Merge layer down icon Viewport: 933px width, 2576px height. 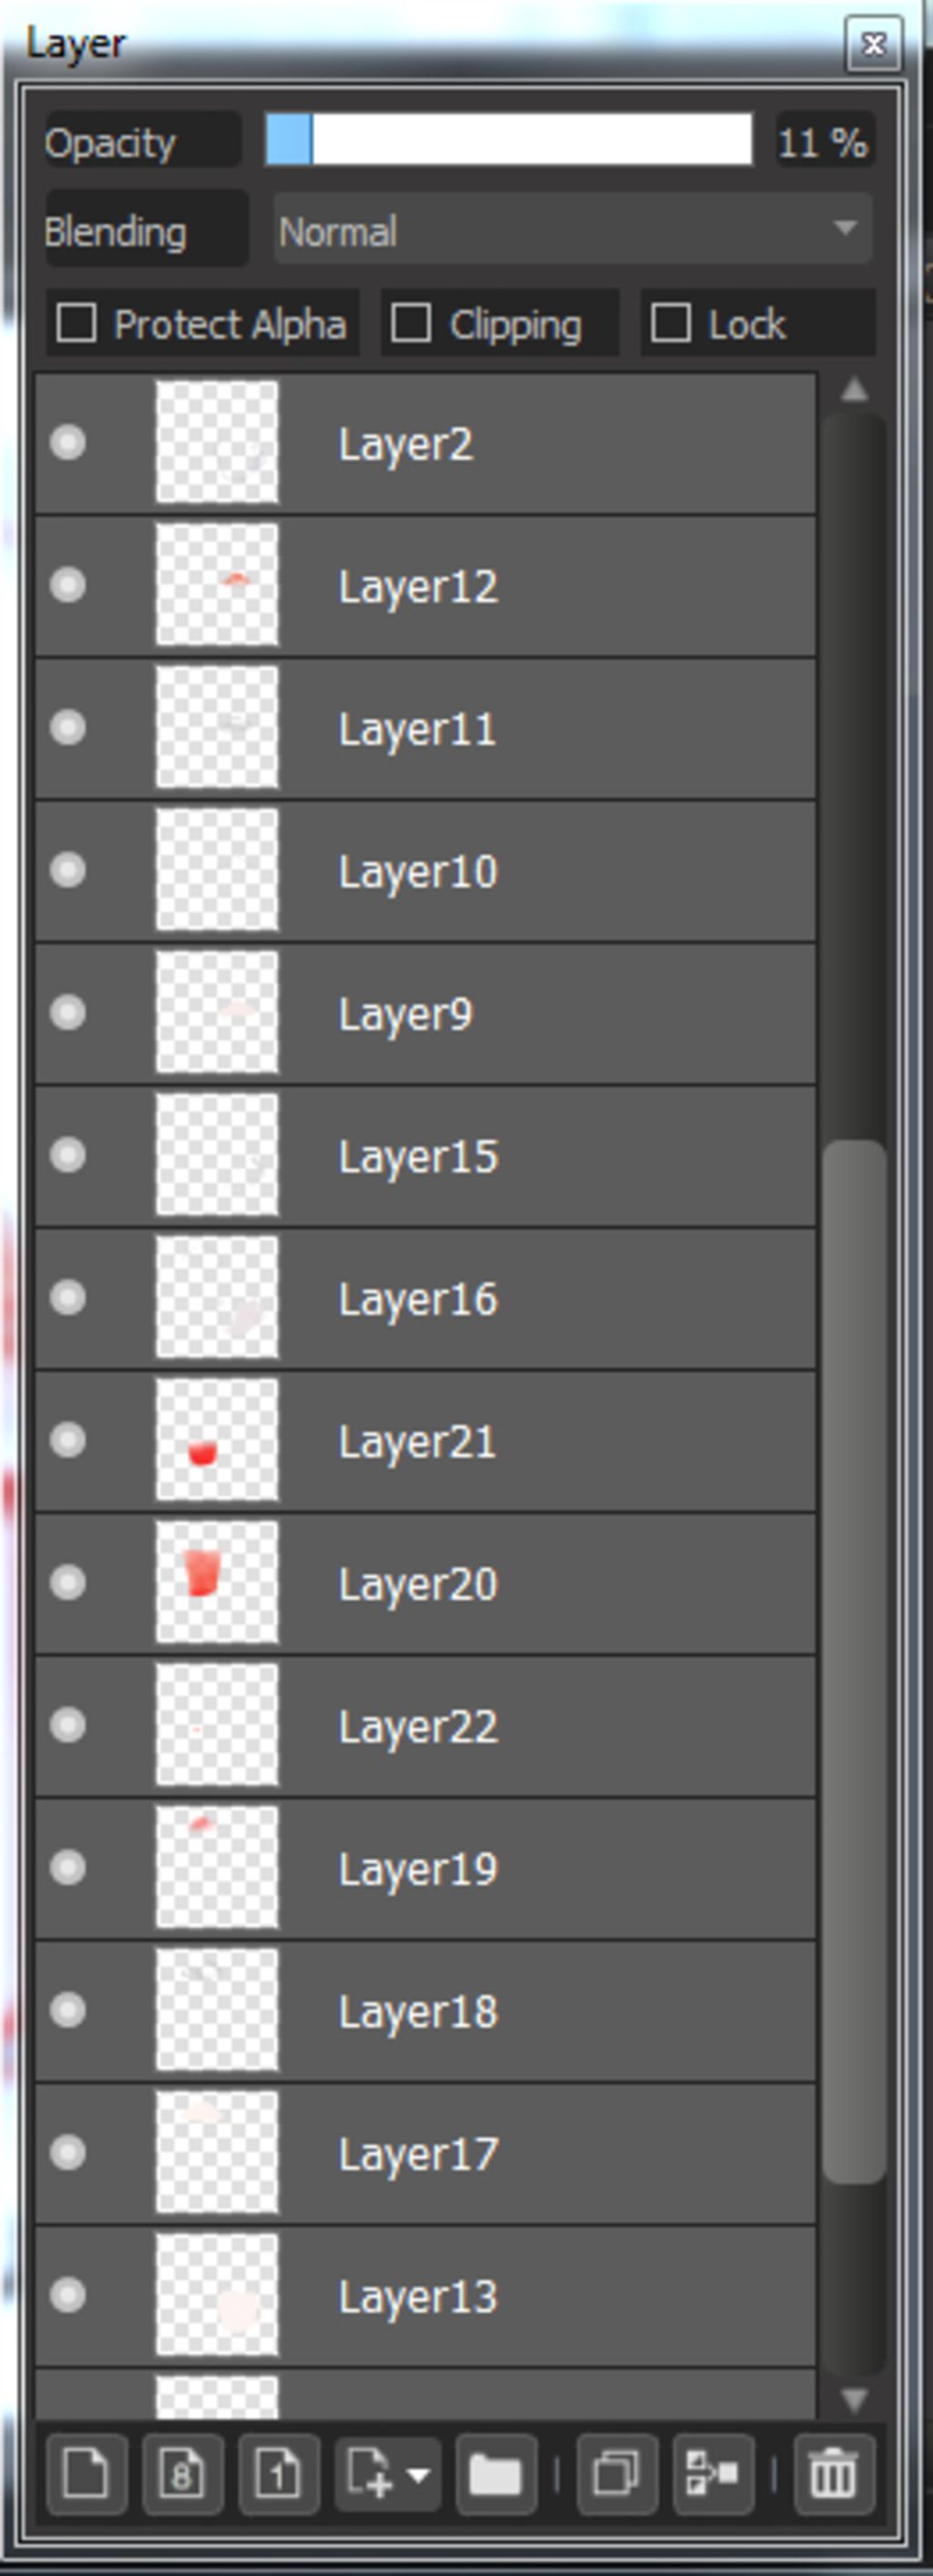(713, 2475)
